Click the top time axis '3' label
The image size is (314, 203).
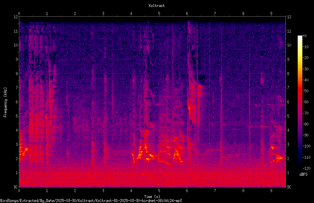coord(103,14)
